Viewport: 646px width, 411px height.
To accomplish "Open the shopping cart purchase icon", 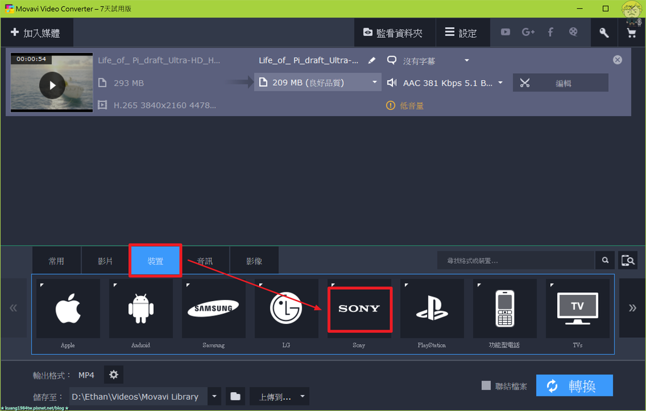I will (x=631, y=33).
